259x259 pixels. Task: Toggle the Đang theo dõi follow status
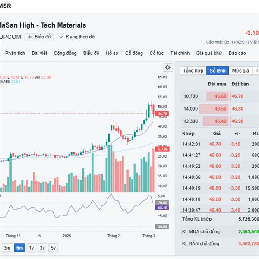coord(77,37)
